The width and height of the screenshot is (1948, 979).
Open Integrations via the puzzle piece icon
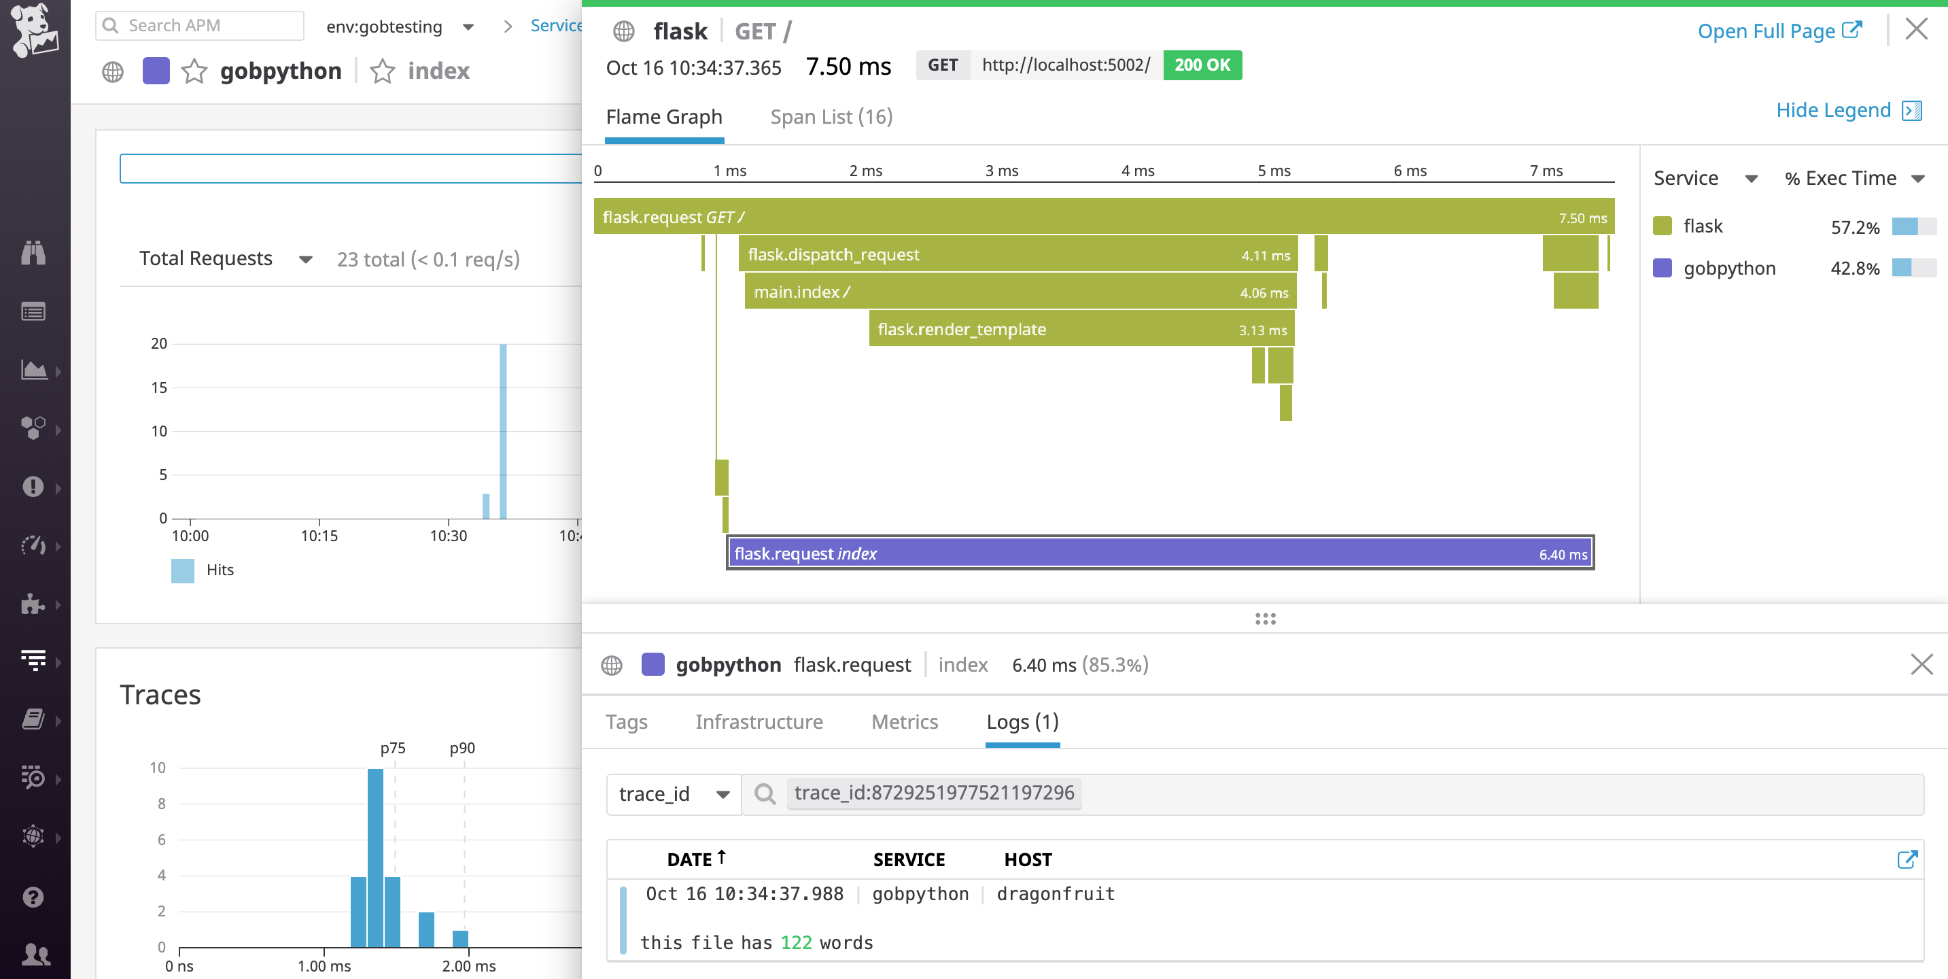point(33,604)
